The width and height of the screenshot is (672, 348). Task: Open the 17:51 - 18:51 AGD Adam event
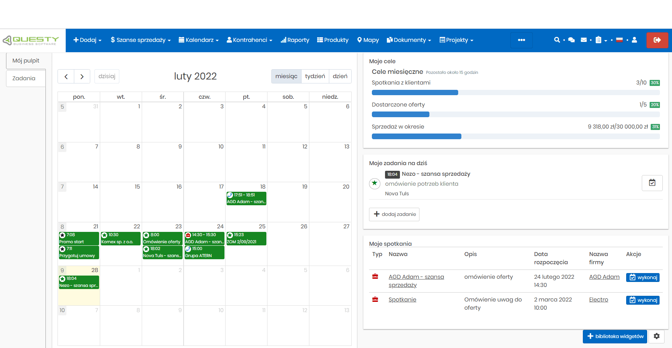(246, 198)
